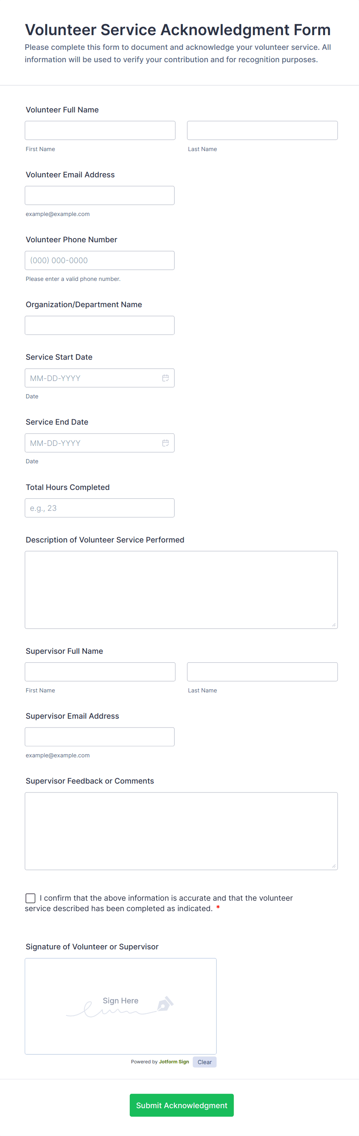Clear the signature field
The height and width of the screenshot is (1136, 359).
tap(204, 1062)
